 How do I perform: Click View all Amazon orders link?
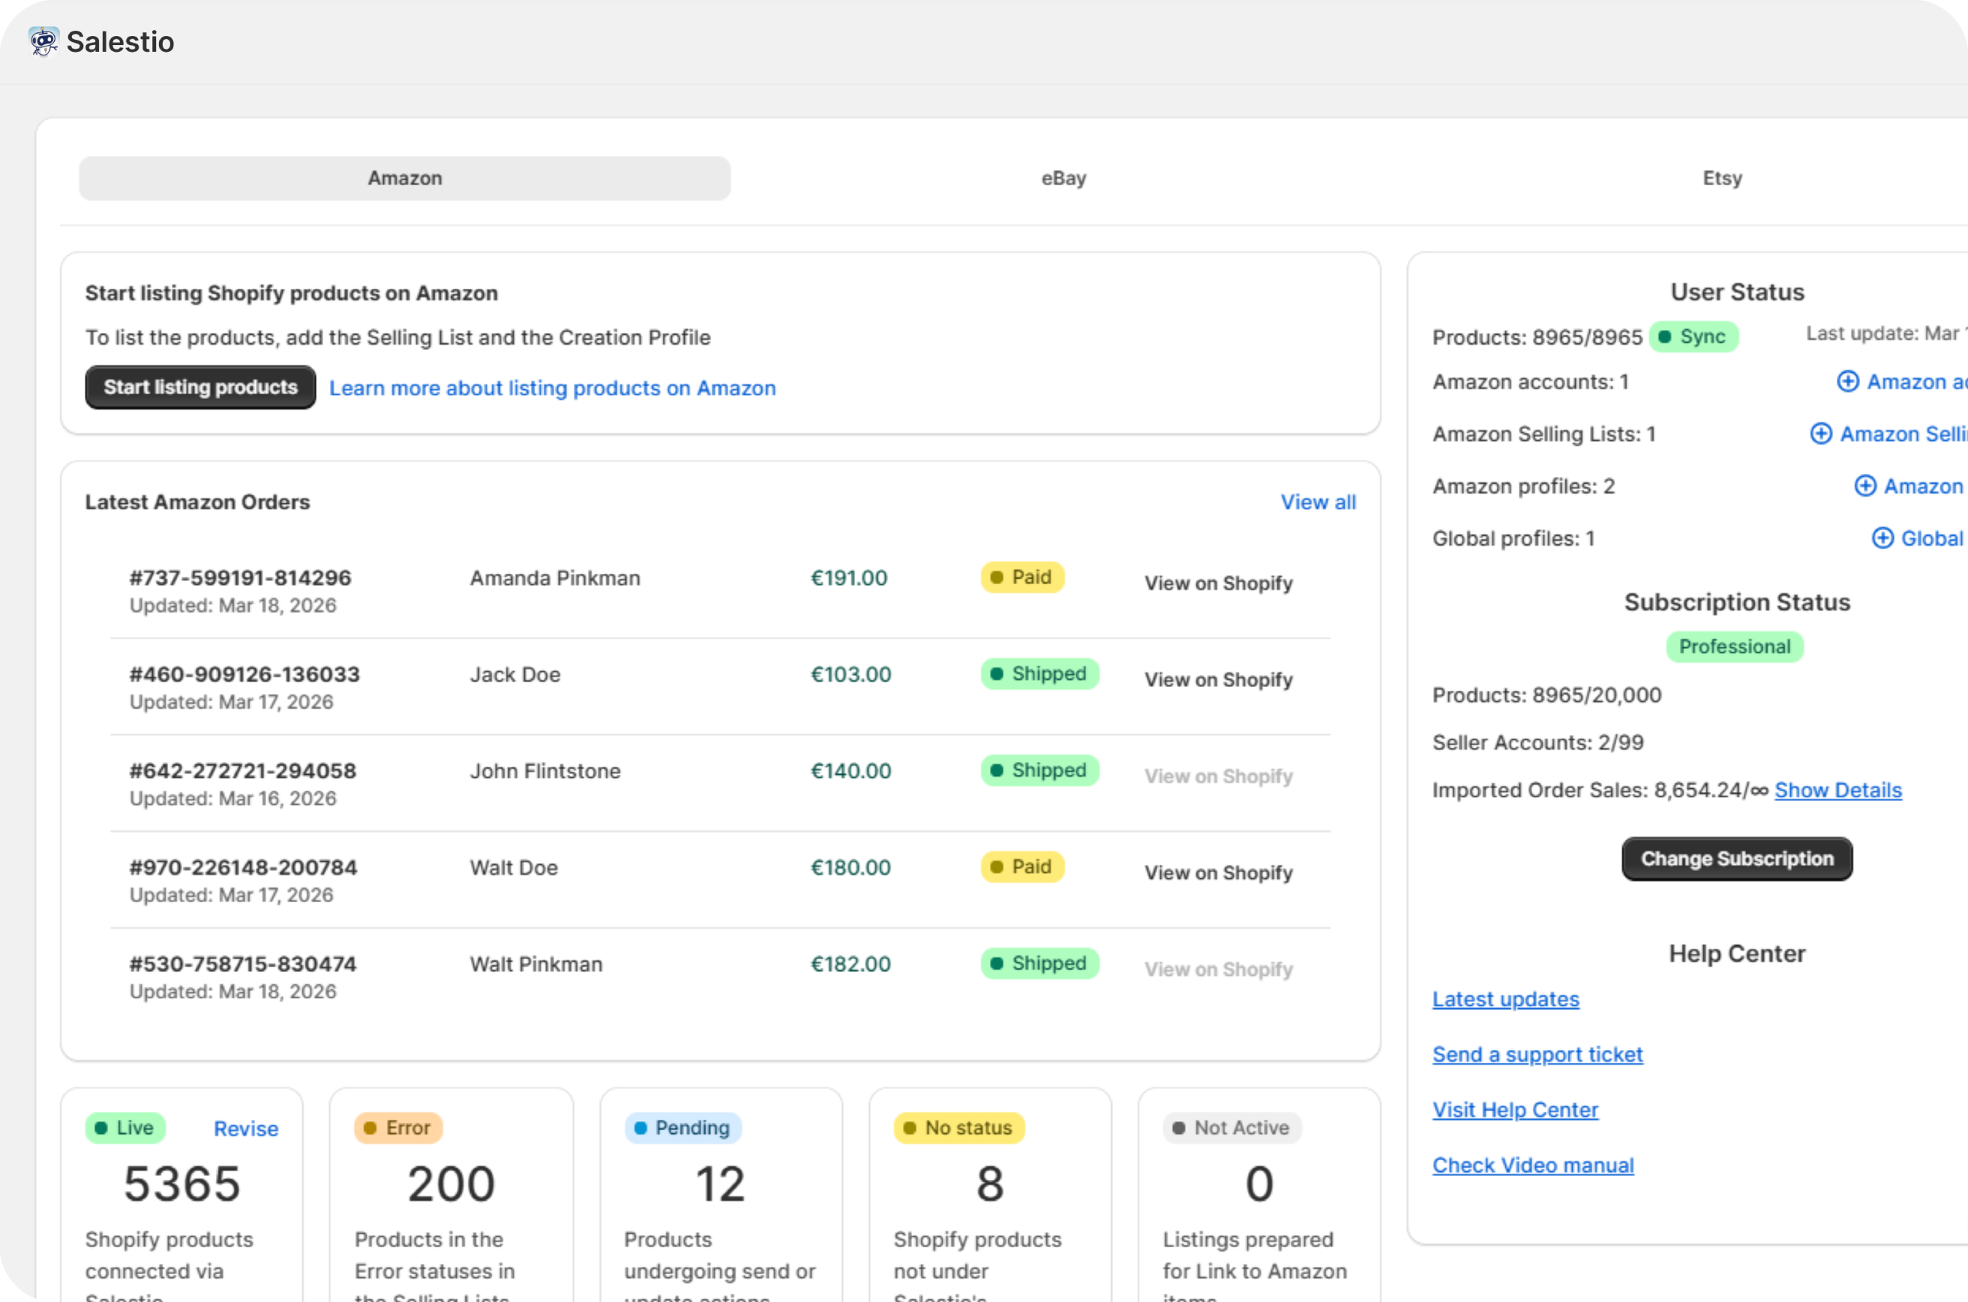point(1317,502)
